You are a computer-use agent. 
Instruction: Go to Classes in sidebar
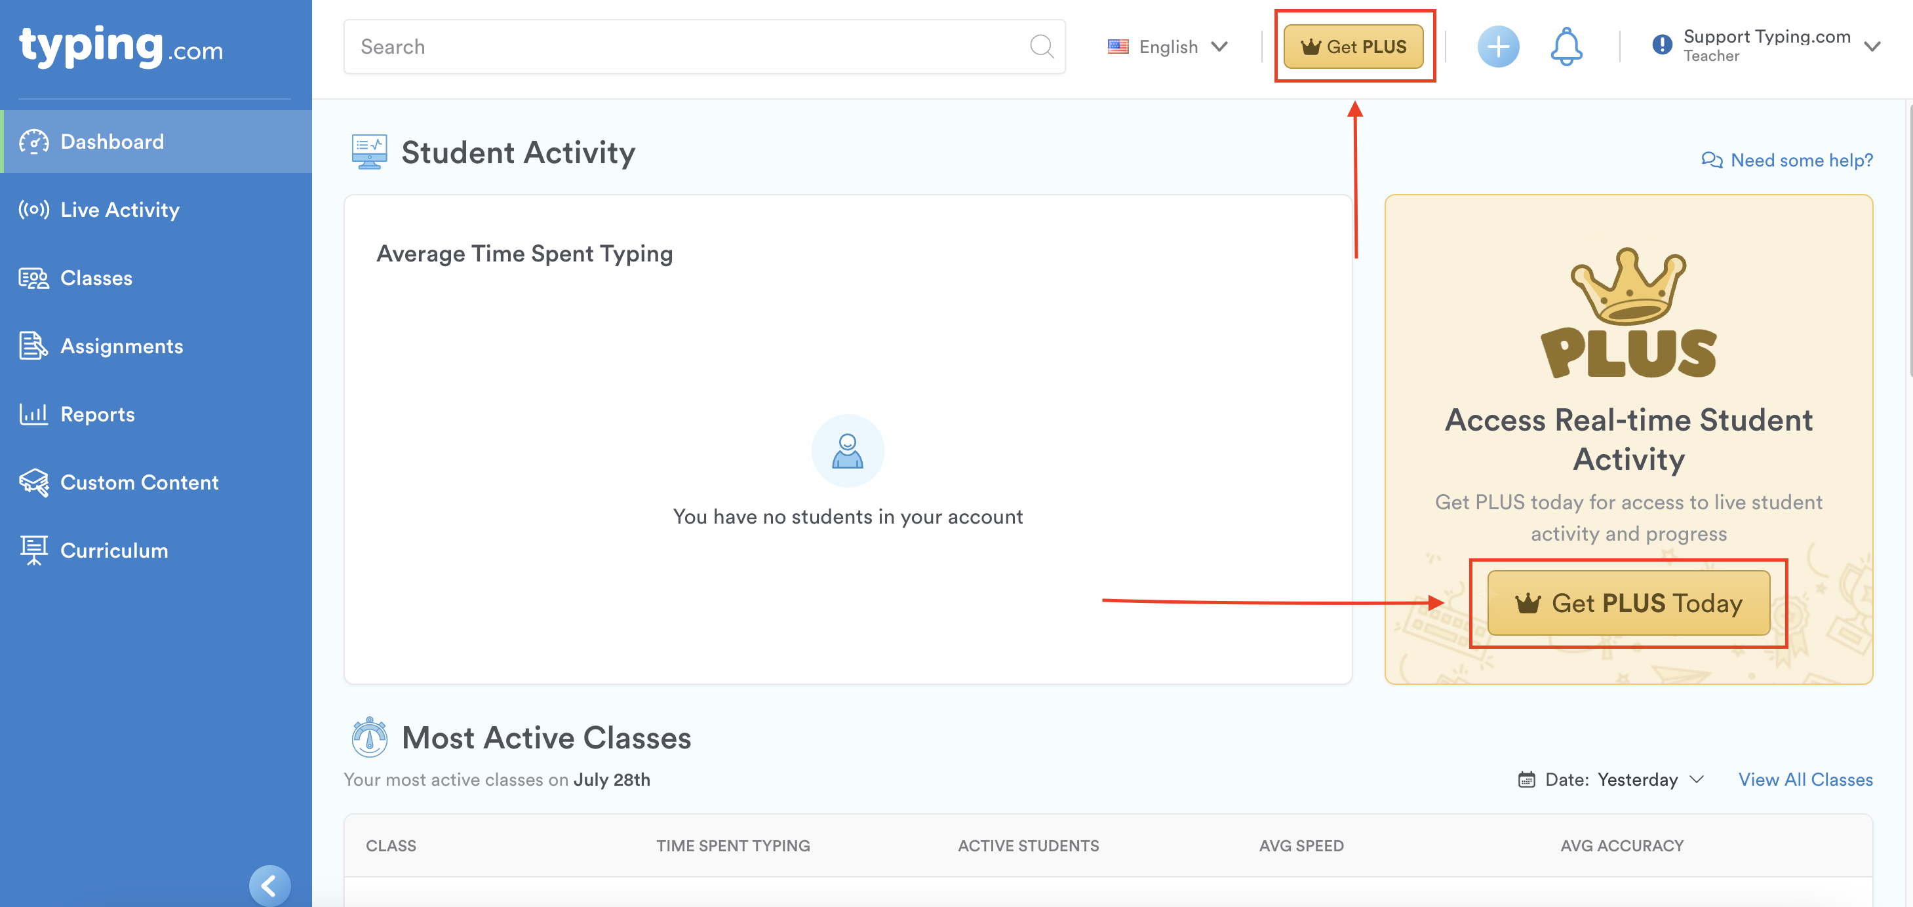pyautogui.click(x=96, y=279)
